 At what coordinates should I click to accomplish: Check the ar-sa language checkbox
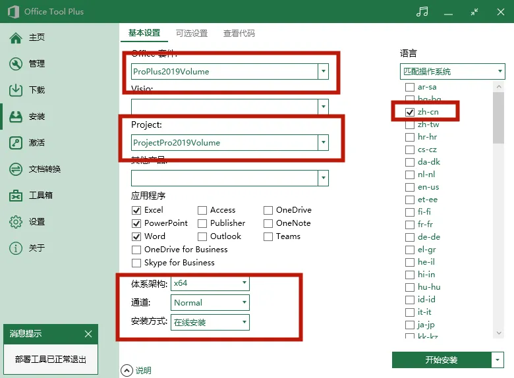coord(410,87)
